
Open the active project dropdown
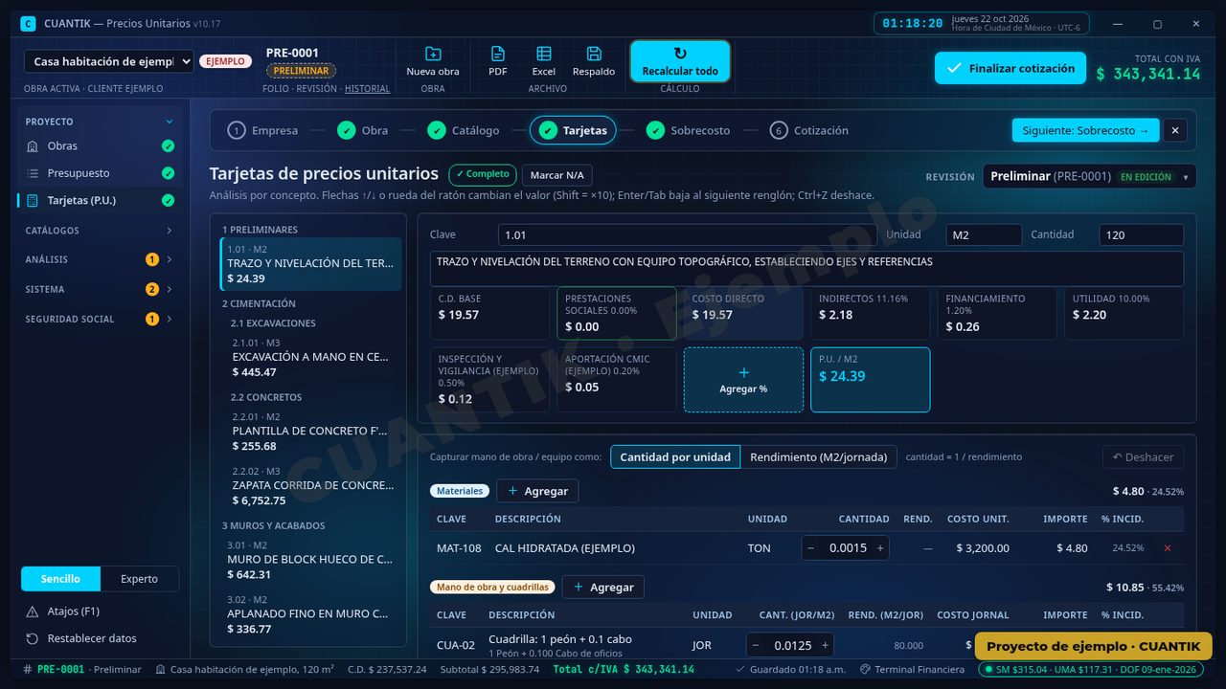point(109,61)
